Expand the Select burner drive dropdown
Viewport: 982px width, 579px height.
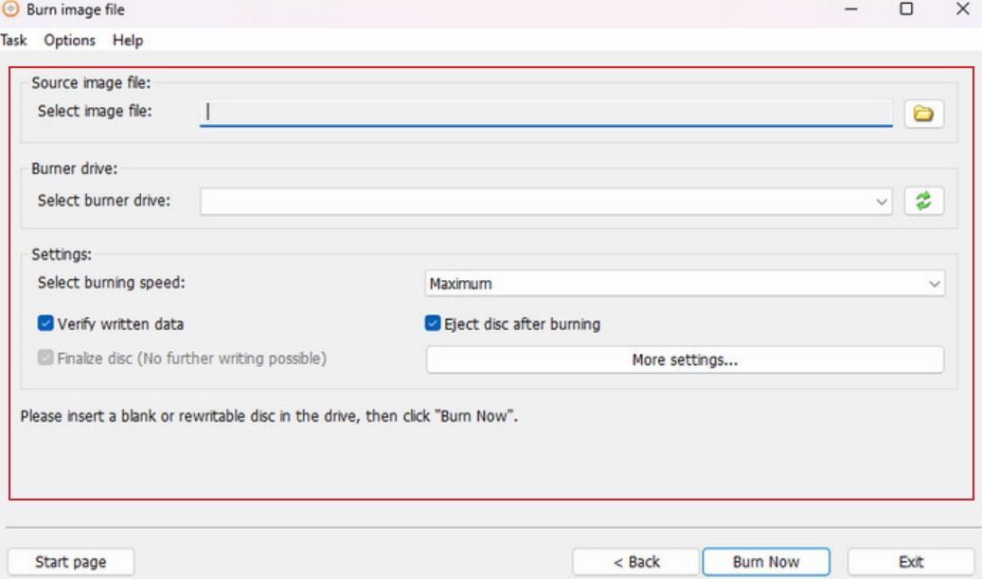[x=882, y=202]
